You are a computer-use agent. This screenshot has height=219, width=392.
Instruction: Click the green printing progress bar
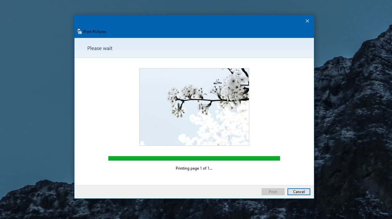194,158
